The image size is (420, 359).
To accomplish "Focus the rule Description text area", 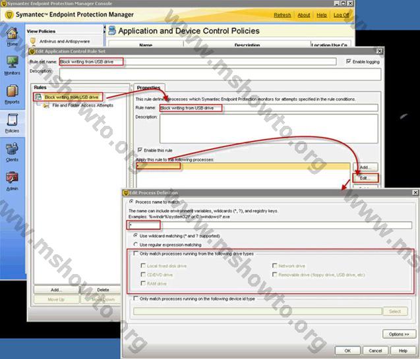I will [x=268, y=128].
